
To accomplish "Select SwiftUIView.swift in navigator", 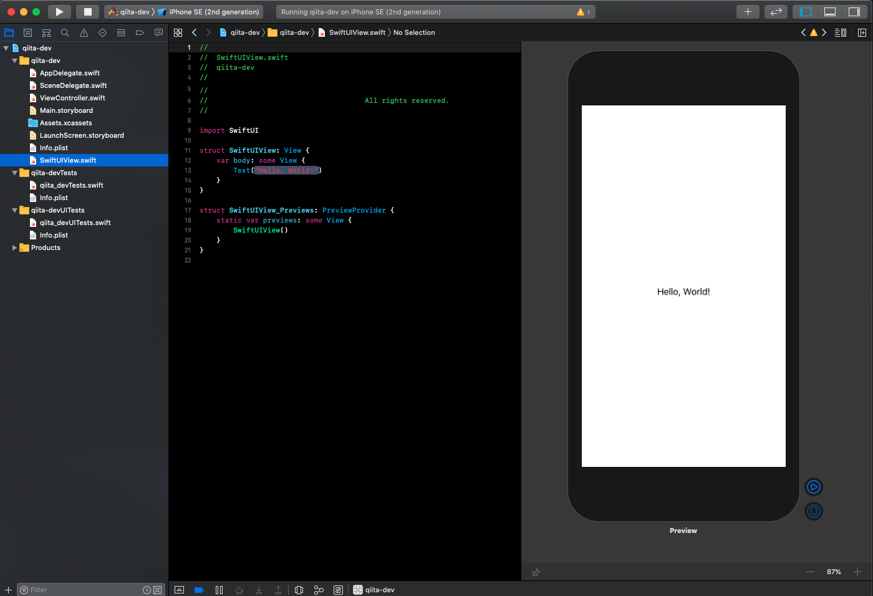I will tap(68, 160).
